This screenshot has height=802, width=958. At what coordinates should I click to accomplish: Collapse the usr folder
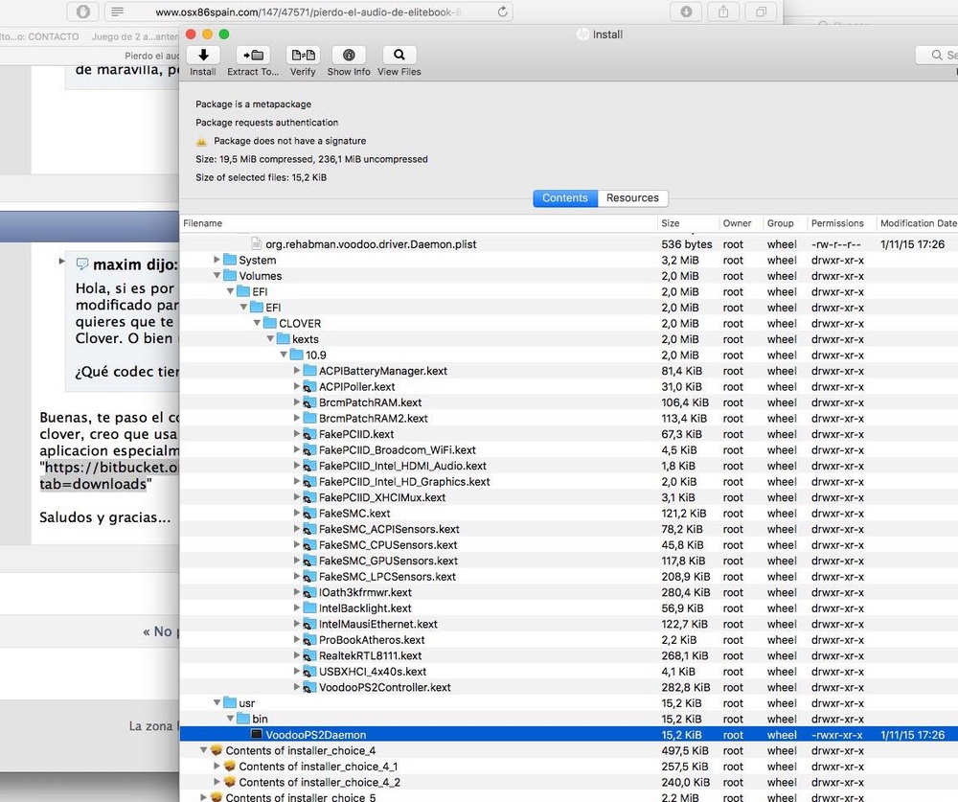[x=217, y=703]
